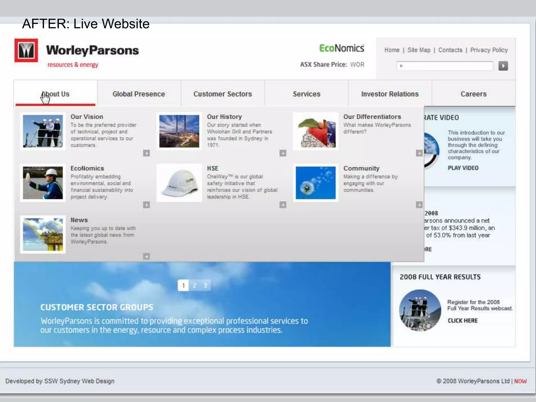Viewport: 536px width, 402px height.
Task: Select the Our Vision heading
Action: (x=87, y=117)
